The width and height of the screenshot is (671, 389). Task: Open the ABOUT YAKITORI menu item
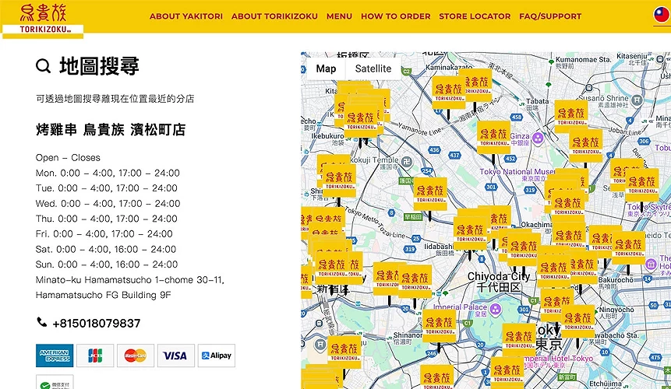[186, 16]
